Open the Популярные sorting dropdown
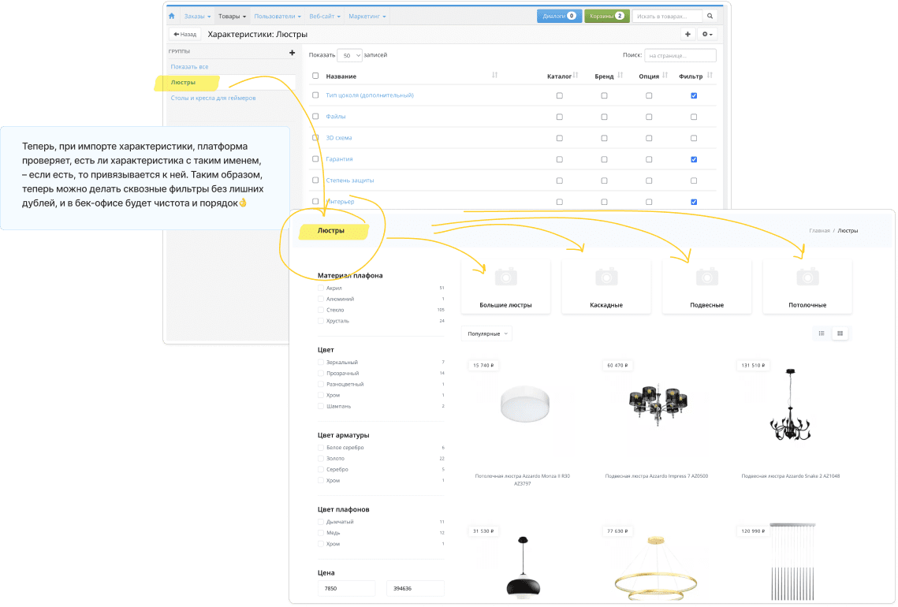The width and height of the screenshot is (898, 607). [x=486, y=334]
